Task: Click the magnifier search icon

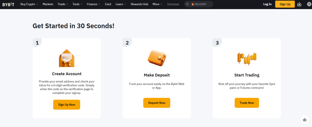Action: [x=187, y=4]
